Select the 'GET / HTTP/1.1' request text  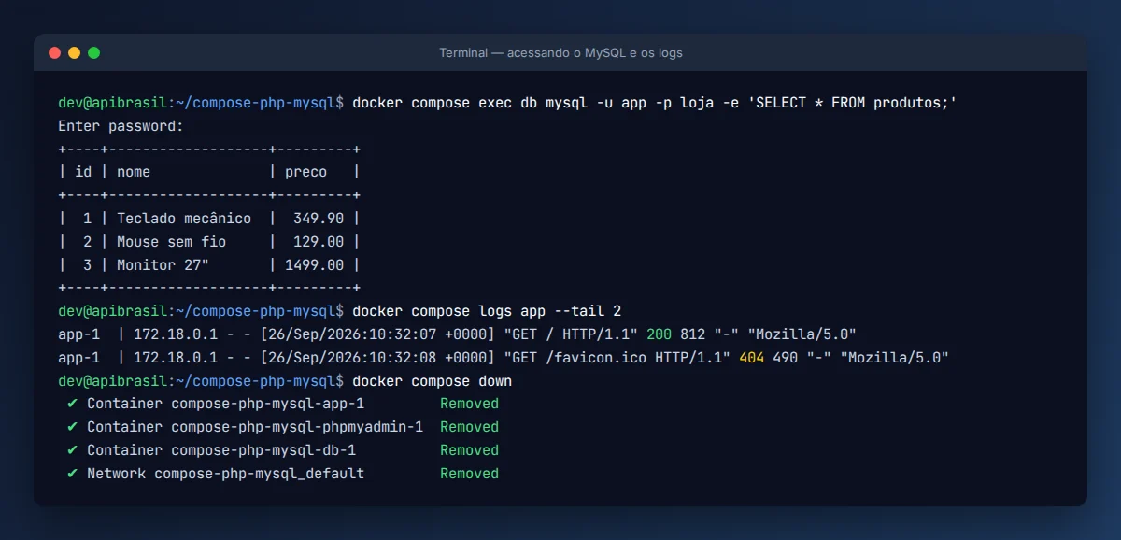coord(571,334)
